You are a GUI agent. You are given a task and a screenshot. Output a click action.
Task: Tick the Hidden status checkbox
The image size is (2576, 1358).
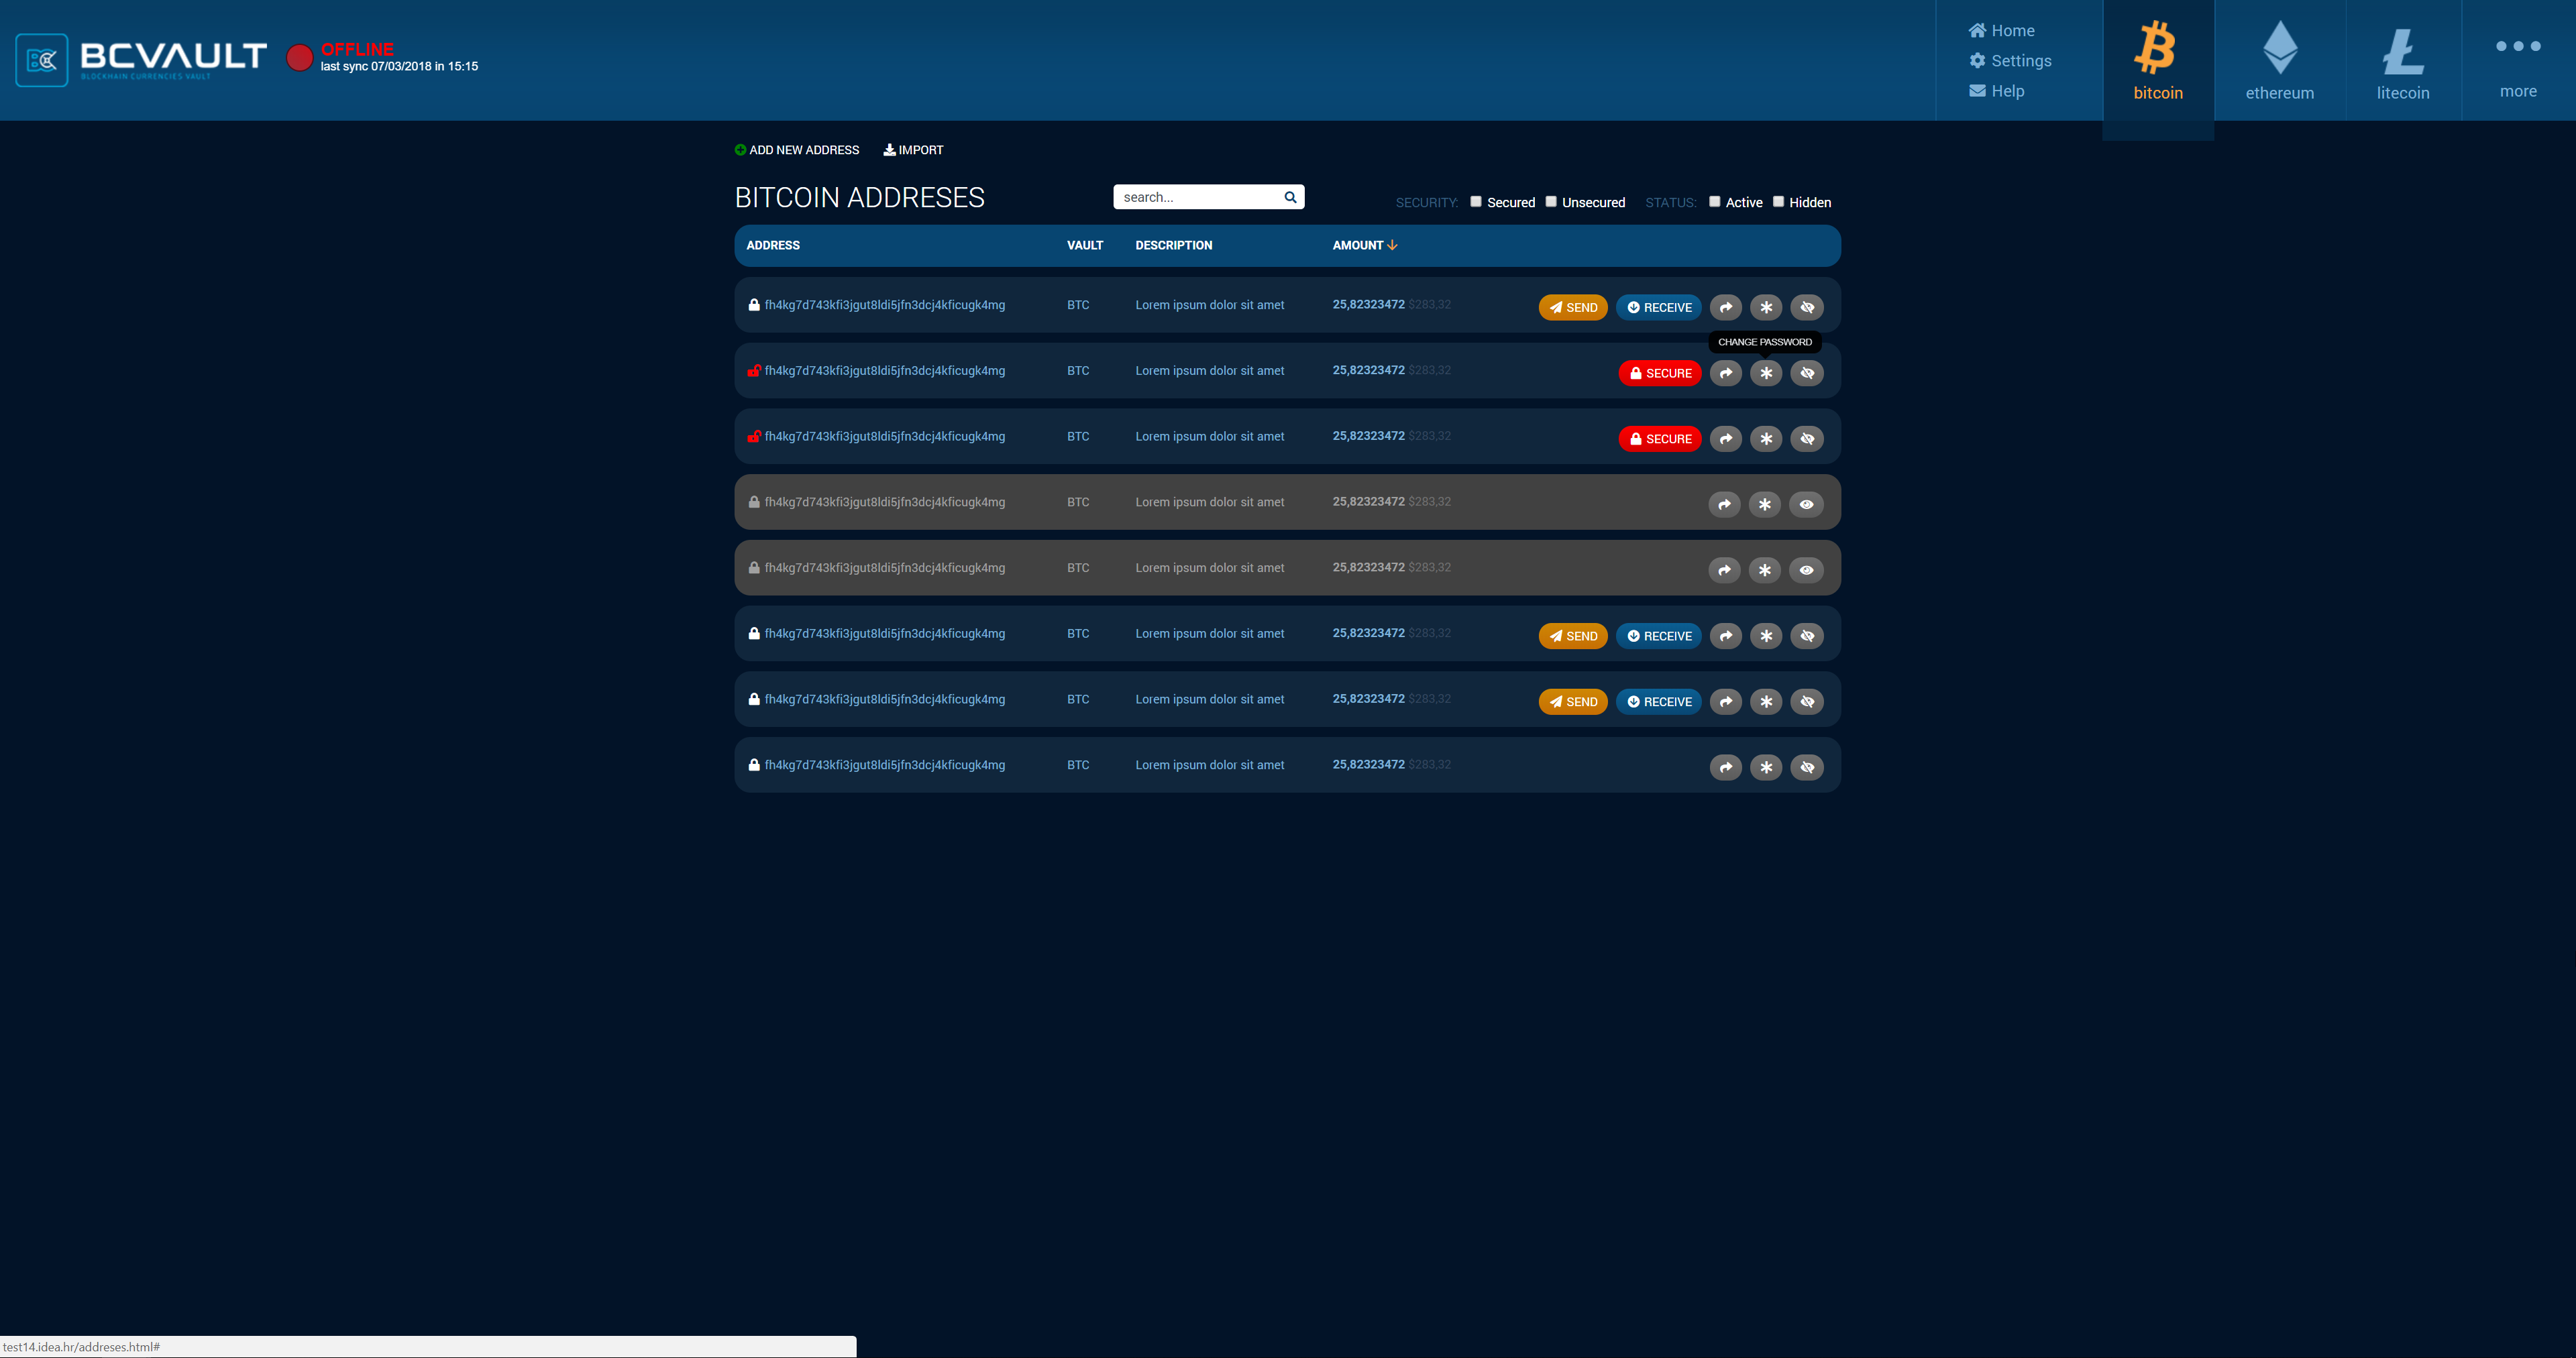tap(1778, 202)
